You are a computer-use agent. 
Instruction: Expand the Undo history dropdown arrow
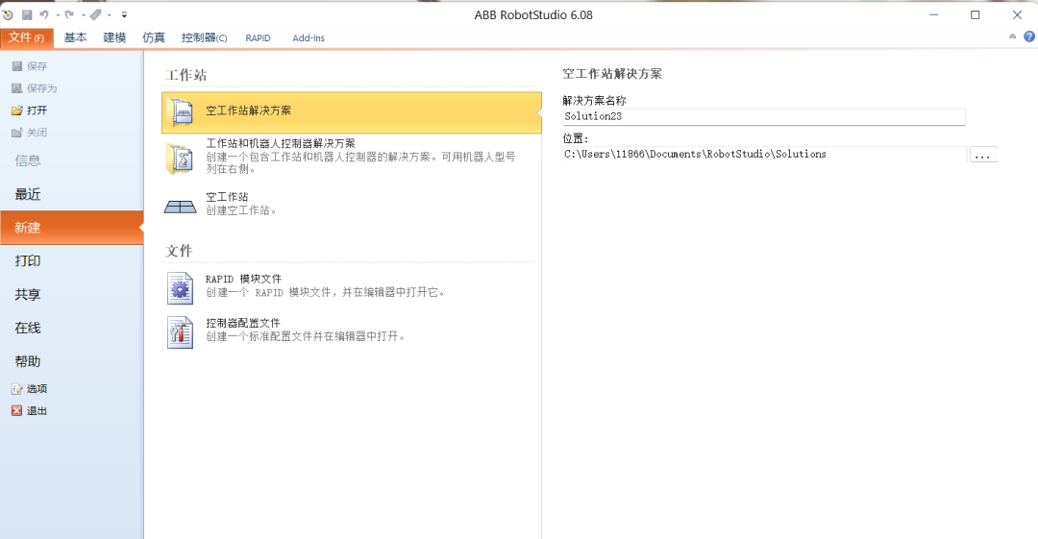(x=57, y=14)
